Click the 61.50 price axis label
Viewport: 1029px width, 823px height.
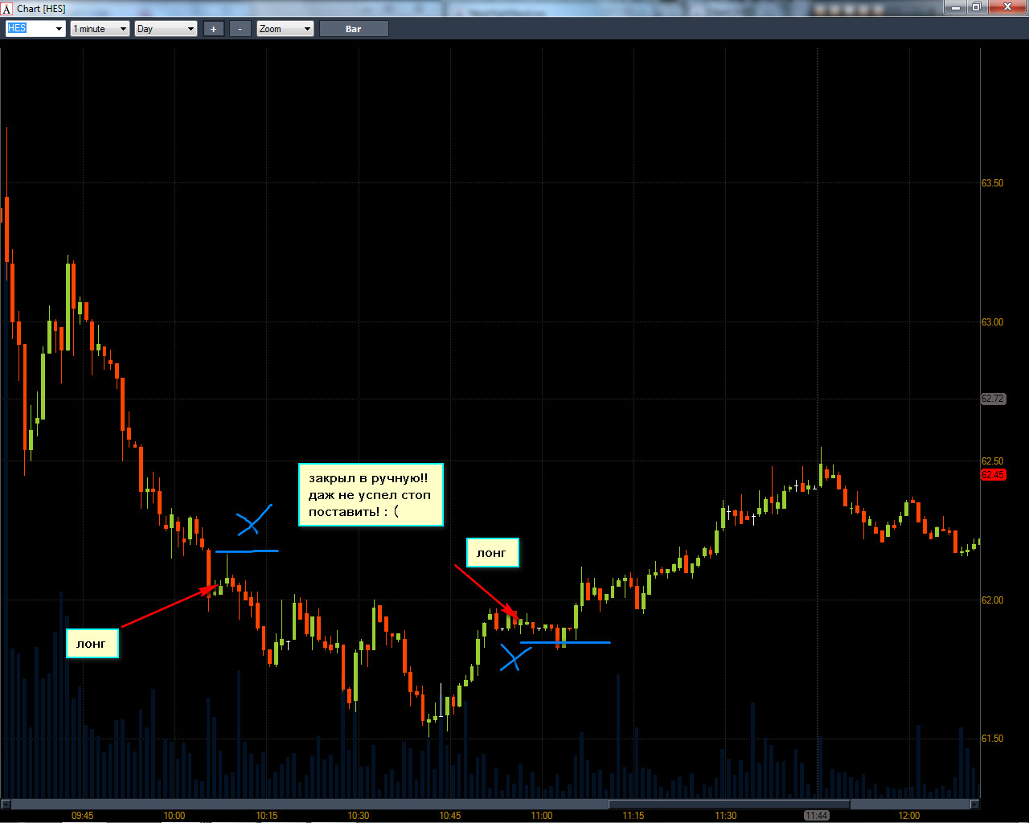992,739
